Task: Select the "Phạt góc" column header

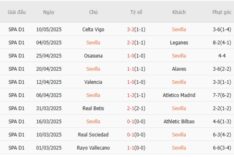Action: pos(222,12)
